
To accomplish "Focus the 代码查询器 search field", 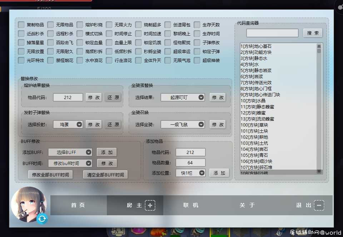I will [x=272, y=33].
